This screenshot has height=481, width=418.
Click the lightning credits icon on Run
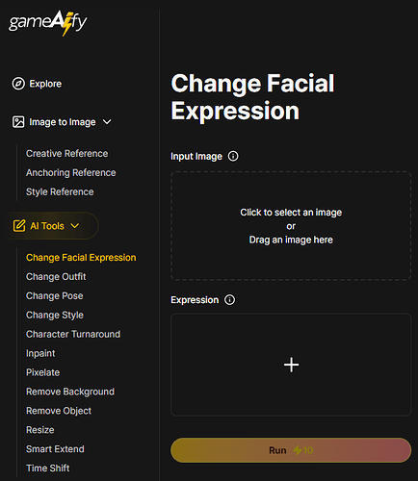coord(298,450)
